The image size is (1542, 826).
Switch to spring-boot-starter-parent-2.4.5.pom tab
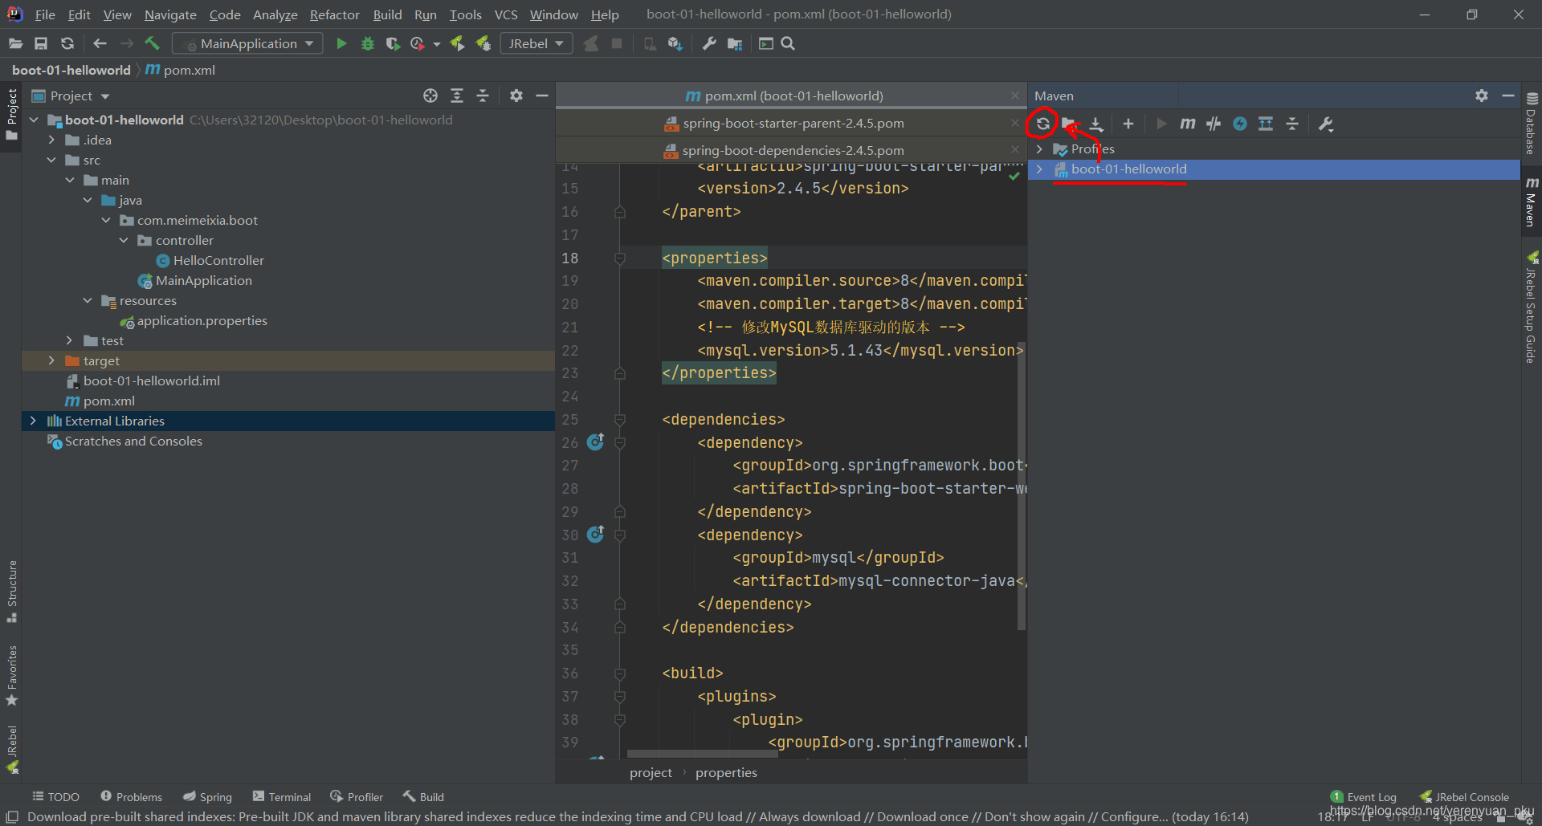click(x=793, y=123)
